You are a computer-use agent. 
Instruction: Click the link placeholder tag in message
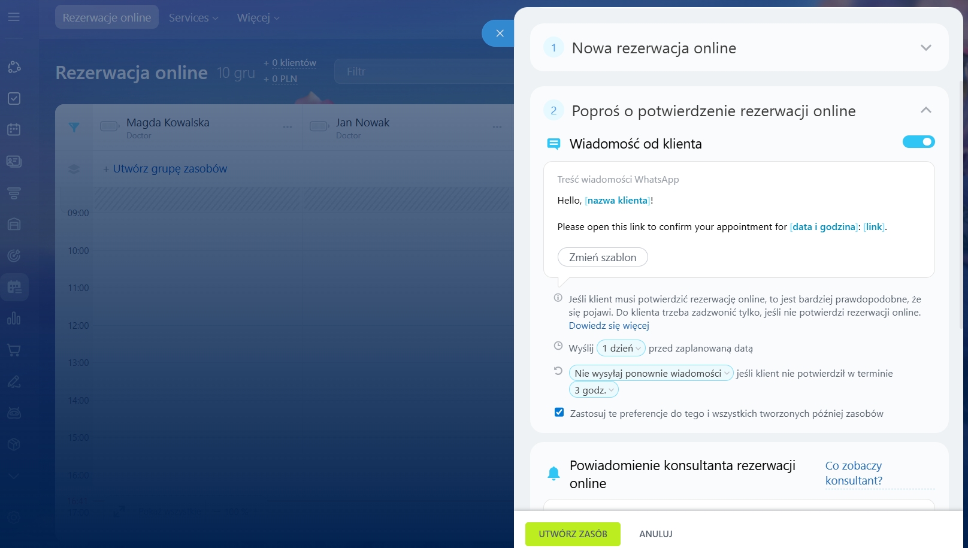click(x=874, y=227)
